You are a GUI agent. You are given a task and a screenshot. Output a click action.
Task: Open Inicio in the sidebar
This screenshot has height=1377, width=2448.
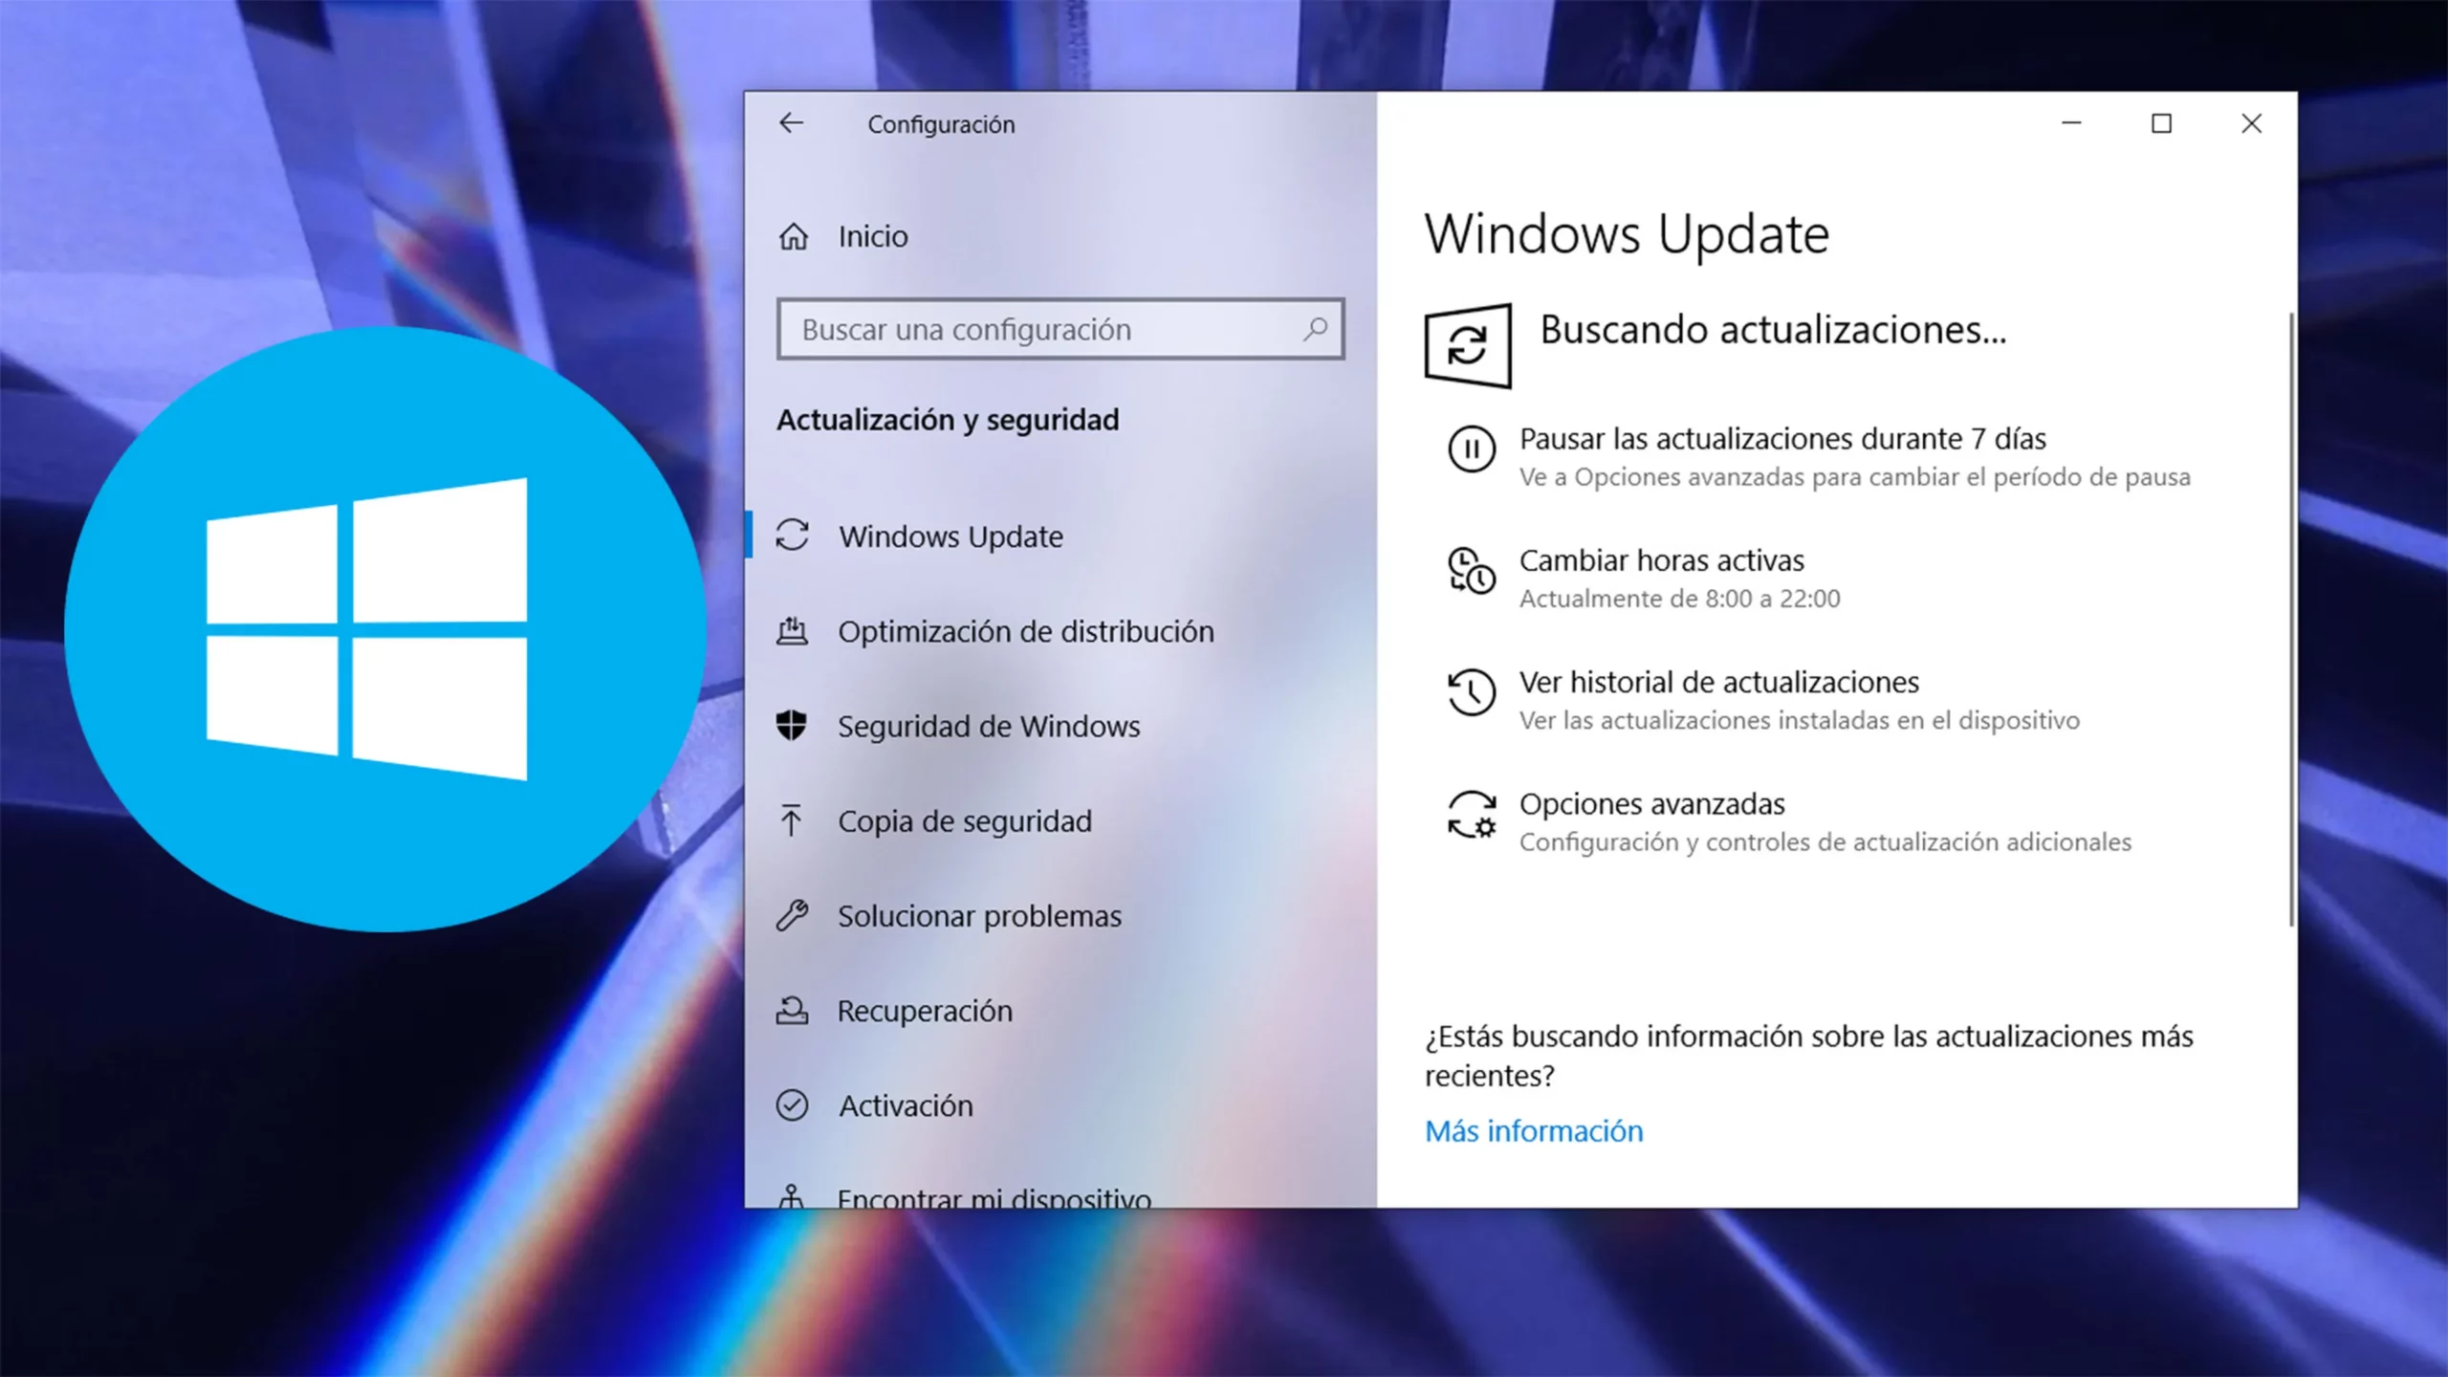[x=873, y=236]
